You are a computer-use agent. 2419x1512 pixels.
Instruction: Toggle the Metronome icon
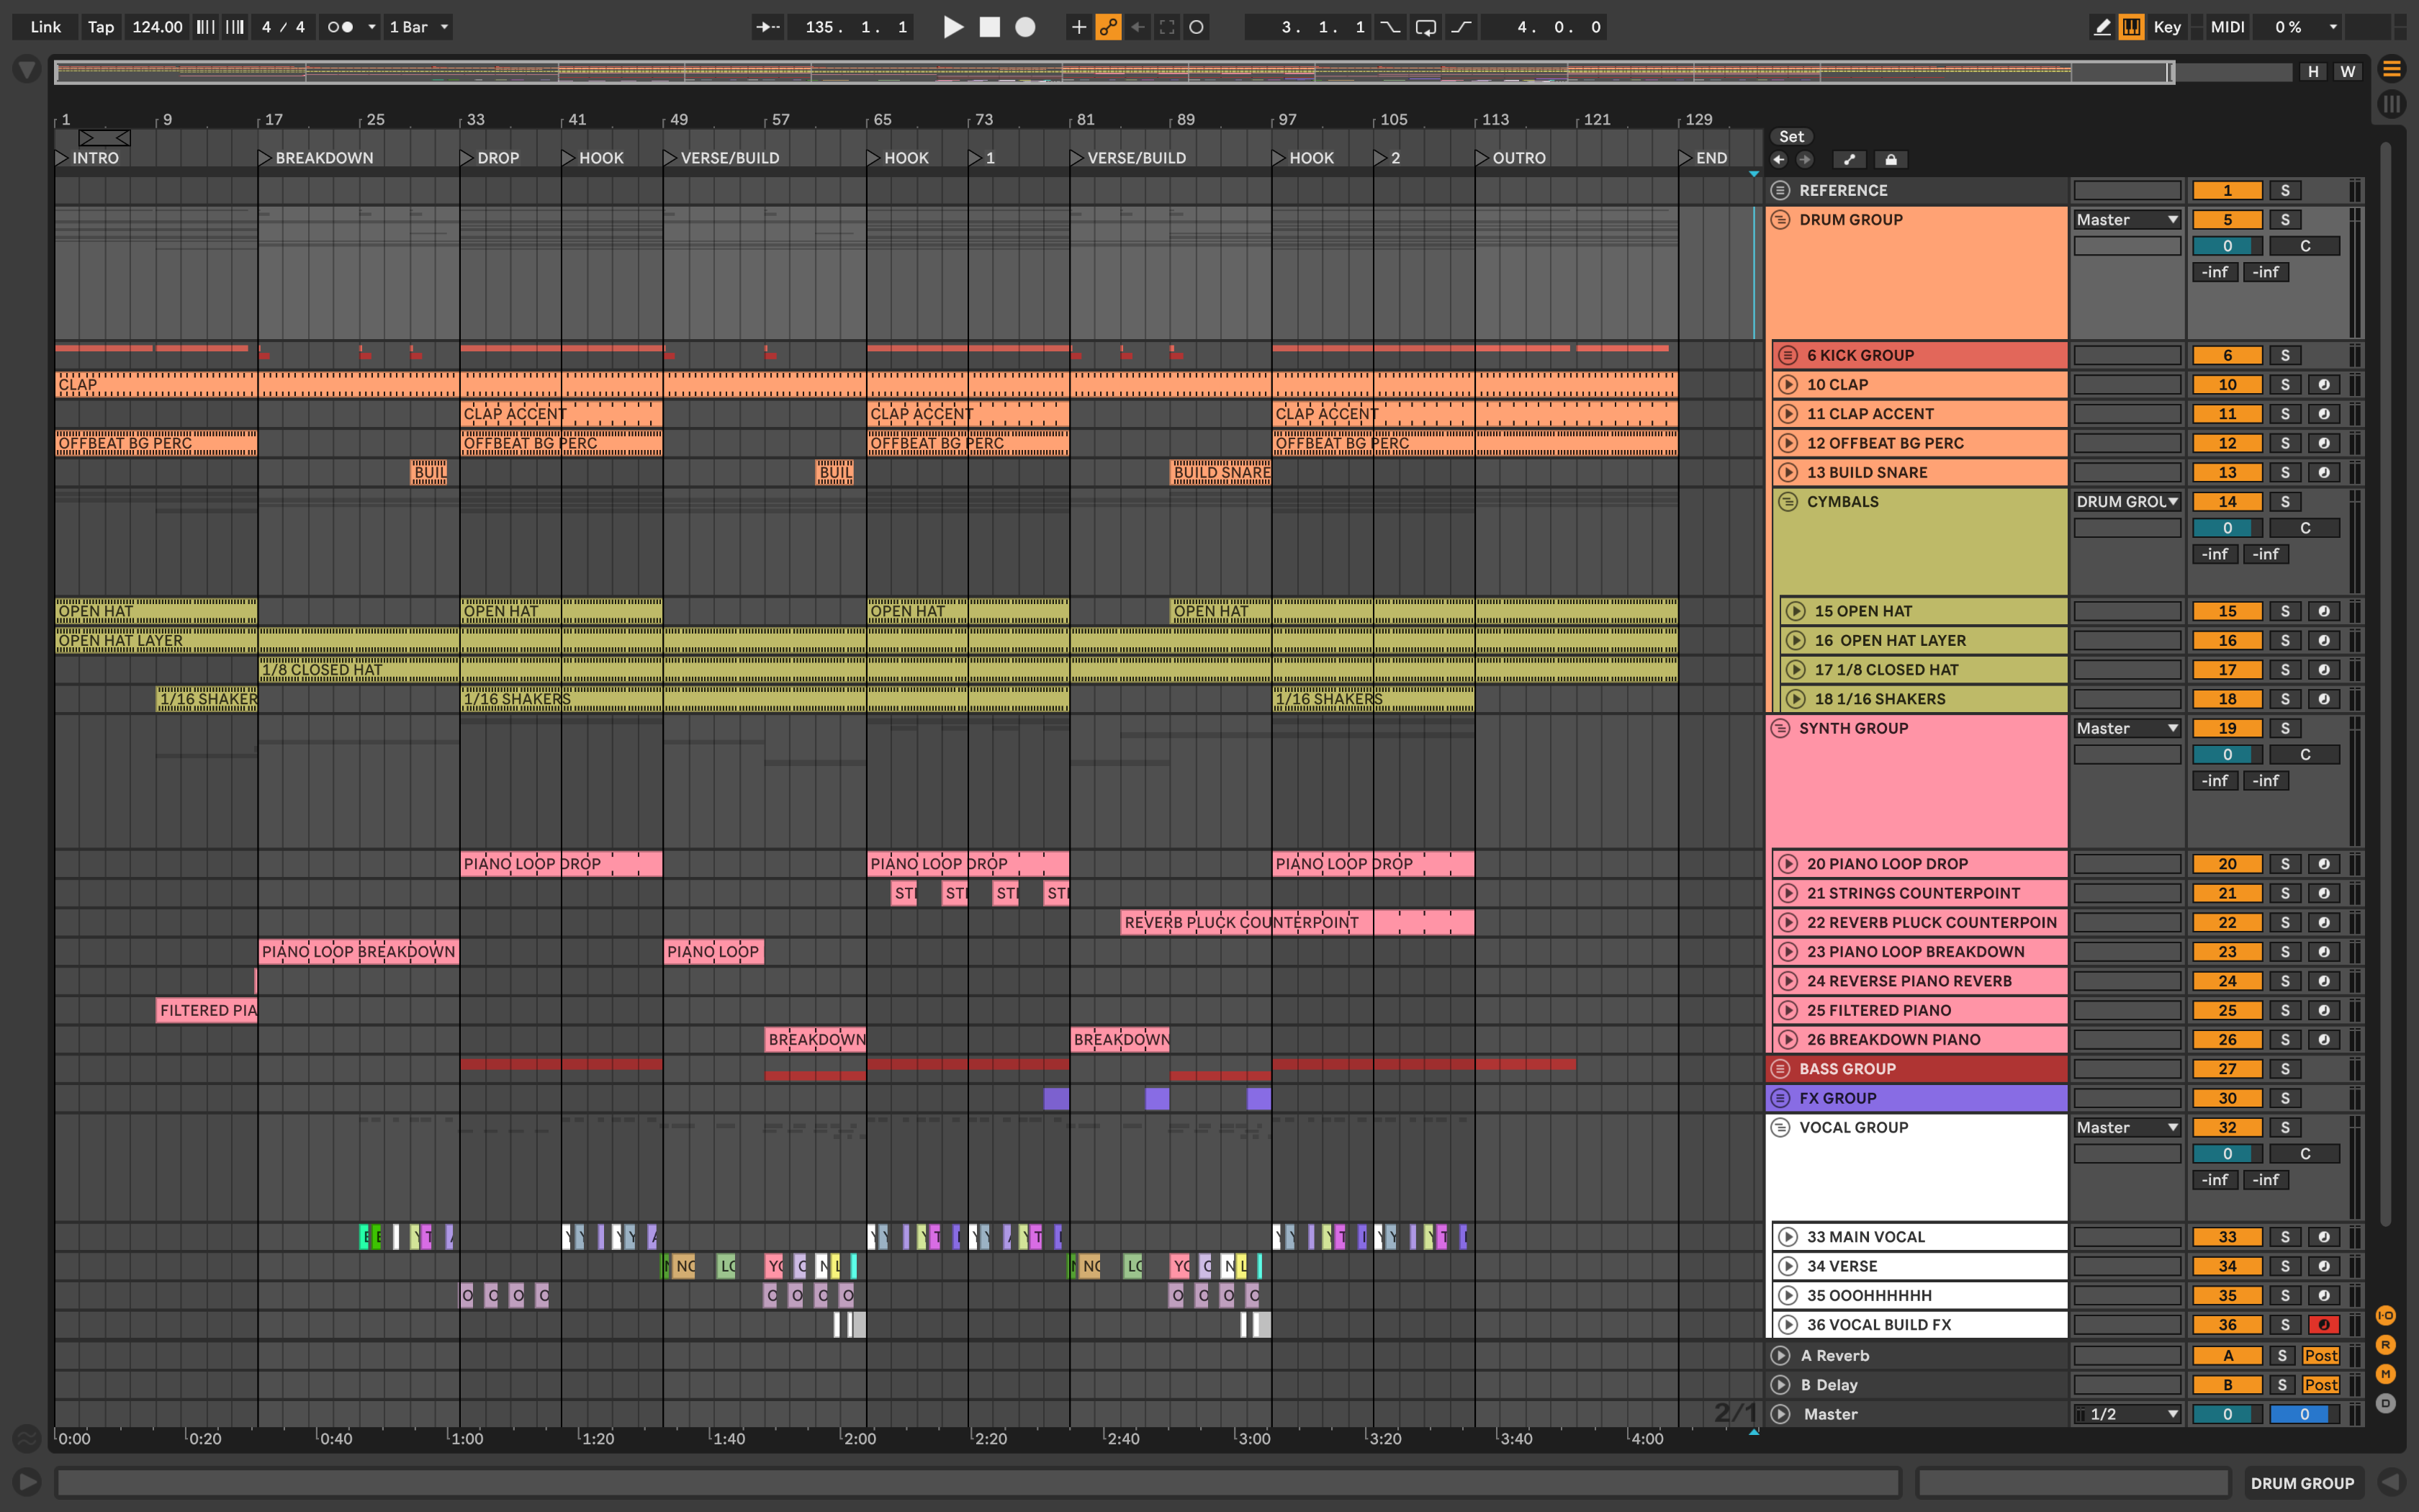pyautogui.click(x=341, y=27)
